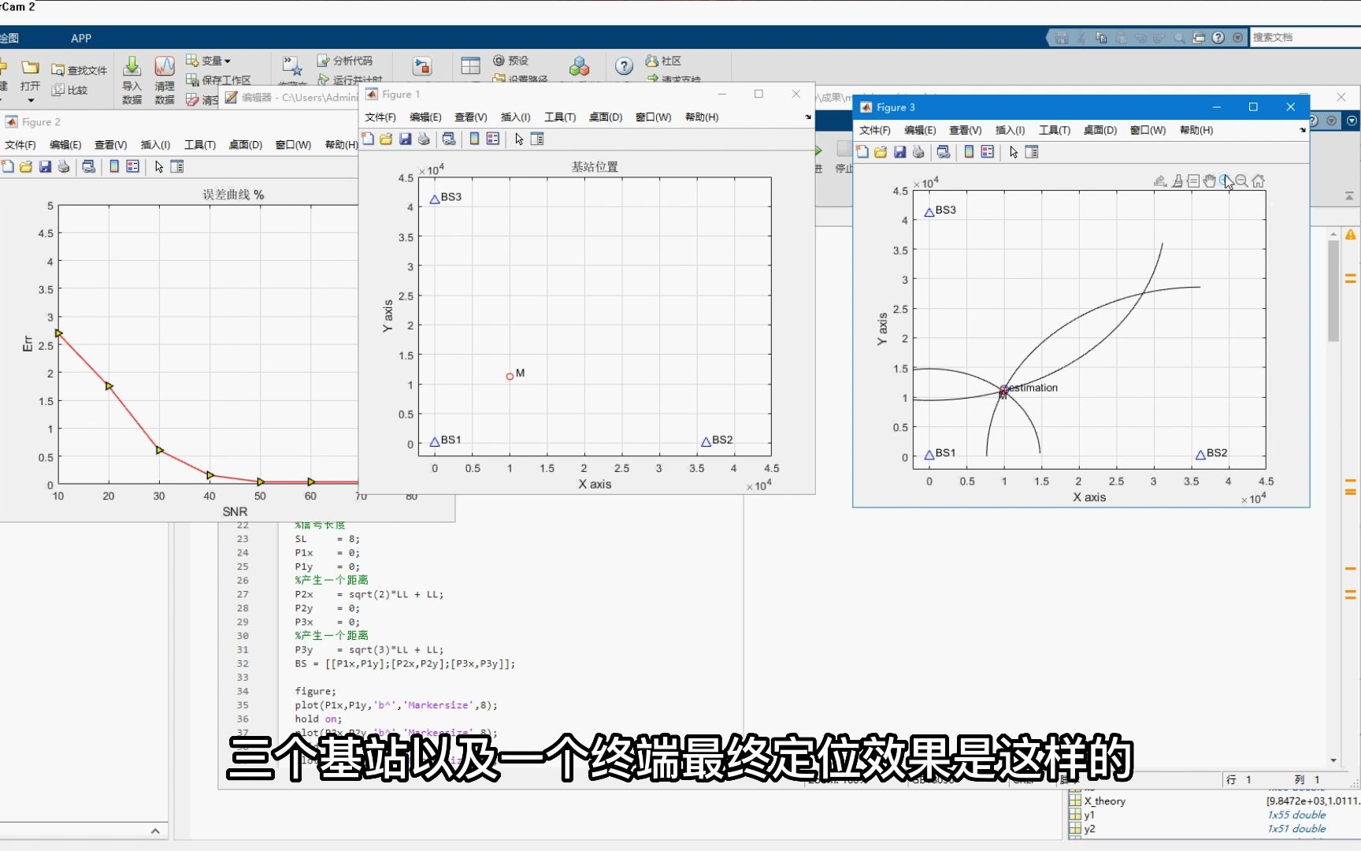Click restore view home icon on Figure 3 axes
The height and width of the screenshot is (851, 1361).
pos(1259,181)
